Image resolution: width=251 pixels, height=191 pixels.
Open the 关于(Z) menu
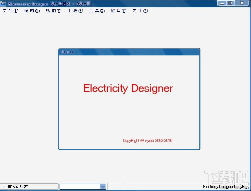[140, 11]
